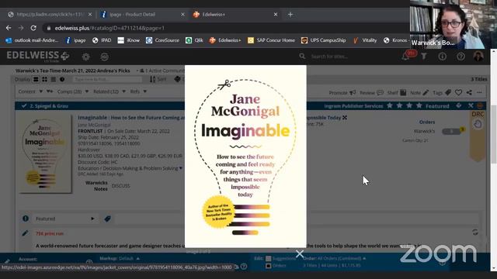Go back using browser back arrow
Viewport: 497px width, 279px height.
9,28
